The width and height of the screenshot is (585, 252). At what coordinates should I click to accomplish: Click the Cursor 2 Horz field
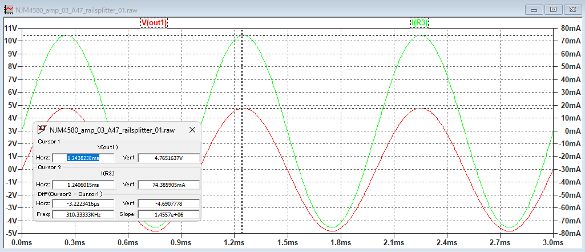pos(83,185)
